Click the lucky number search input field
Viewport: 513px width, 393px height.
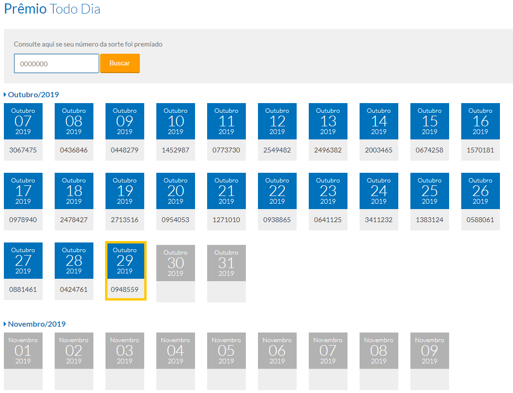(56, 63)
